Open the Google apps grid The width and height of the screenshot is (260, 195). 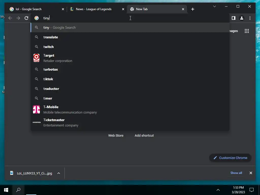coord(247,31)
